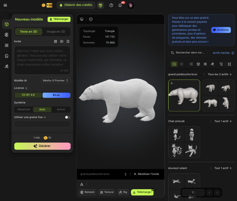This screenshot has width=237, height=201.
Task: Select the Privé license option
Action: click(x=56, y=95)
